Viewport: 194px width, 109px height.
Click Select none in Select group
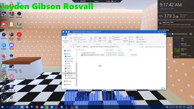[140, 40]
